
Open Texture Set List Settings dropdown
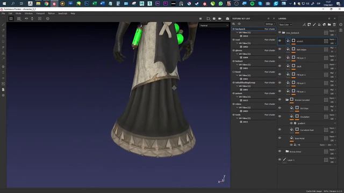point(270,24)
